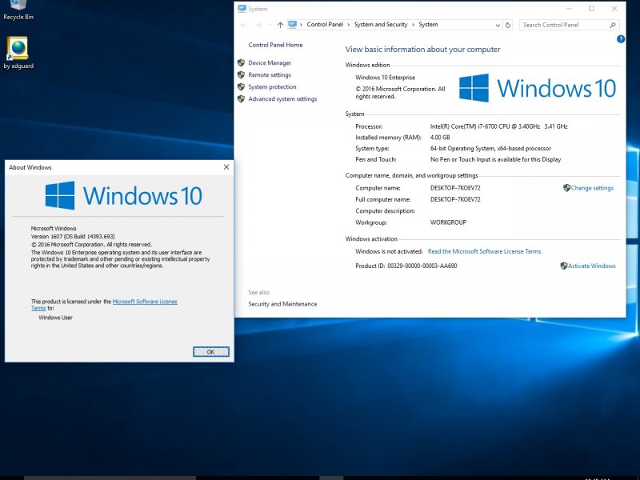Image resolution: width=640 pixels, height=480 pixels.
Task: Open Advanced system settings link
Action: click(x=282, y=98)
